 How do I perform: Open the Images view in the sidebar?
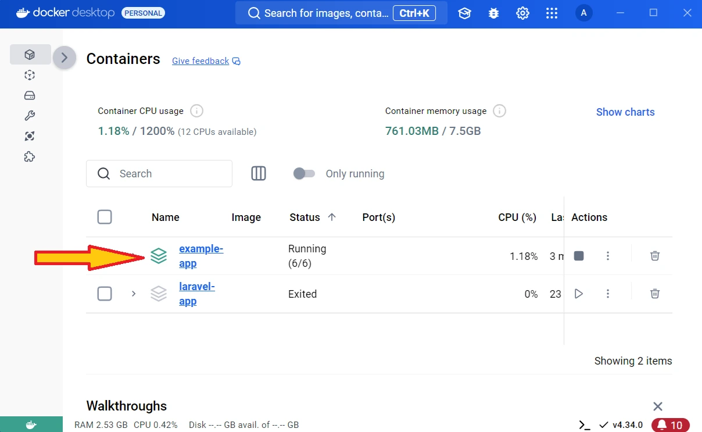point(30,75)
